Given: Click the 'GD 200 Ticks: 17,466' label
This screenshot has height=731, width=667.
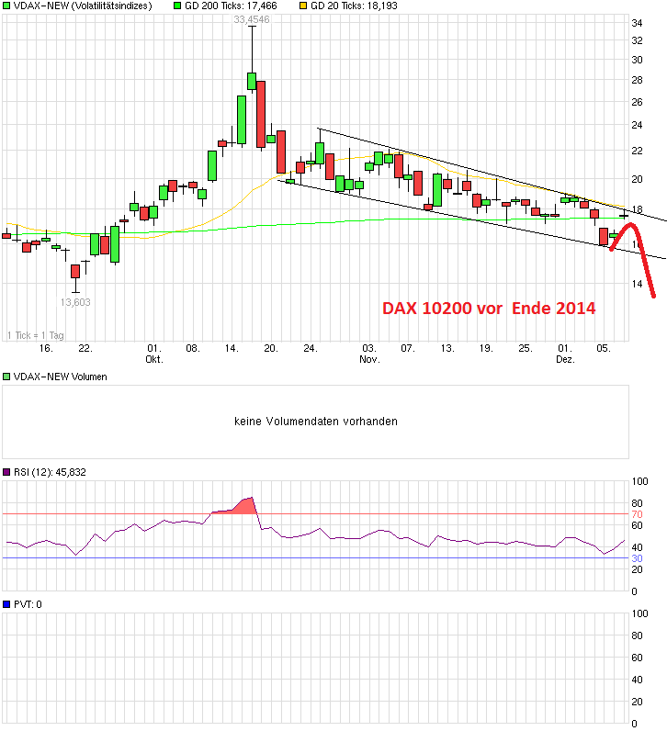Looking at the screenshot, I should coord(231,6).
